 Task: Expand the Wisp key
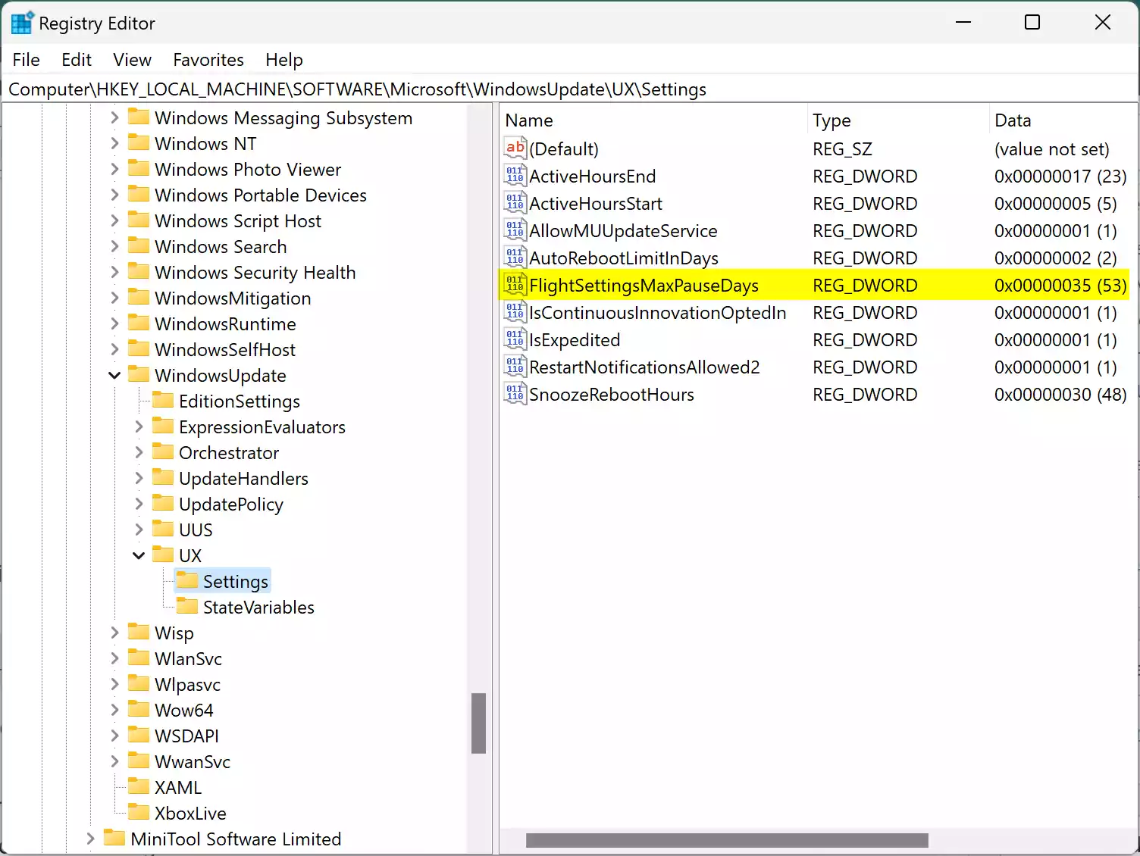click(x=114, y=633)
